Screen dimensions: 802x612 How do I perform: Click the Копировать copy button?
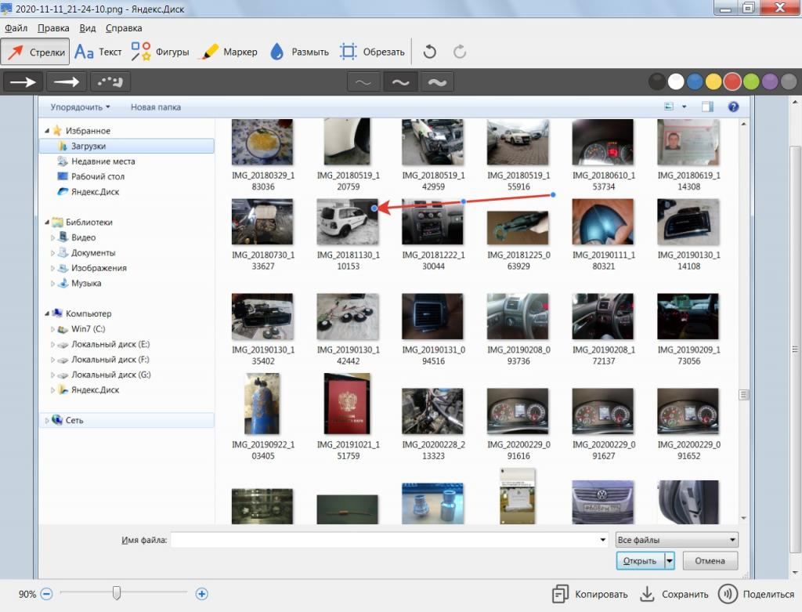[591, 594]
